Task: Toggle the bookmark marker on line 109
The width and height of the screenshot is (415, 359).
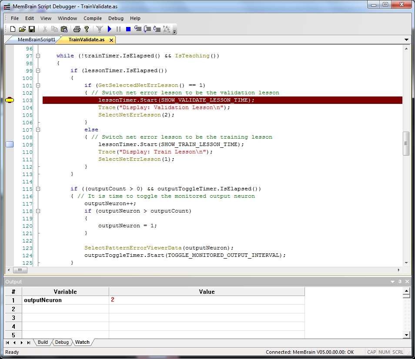Action: tap(10, 144)
